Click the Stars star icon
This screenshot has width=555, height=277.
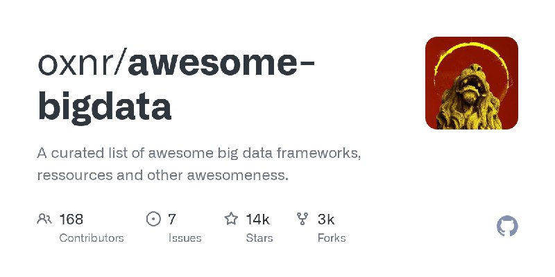(231, 219)
